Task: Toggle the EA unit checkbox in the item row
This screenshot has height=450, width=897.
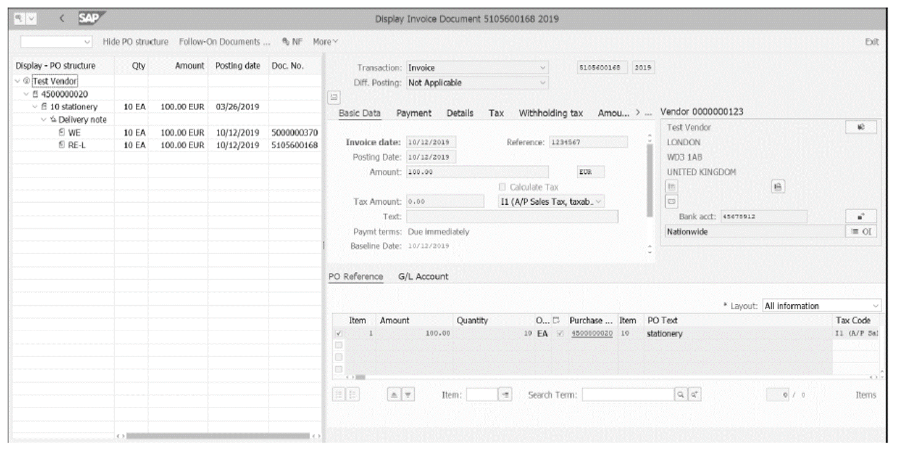Action: (x=559, y=332)
